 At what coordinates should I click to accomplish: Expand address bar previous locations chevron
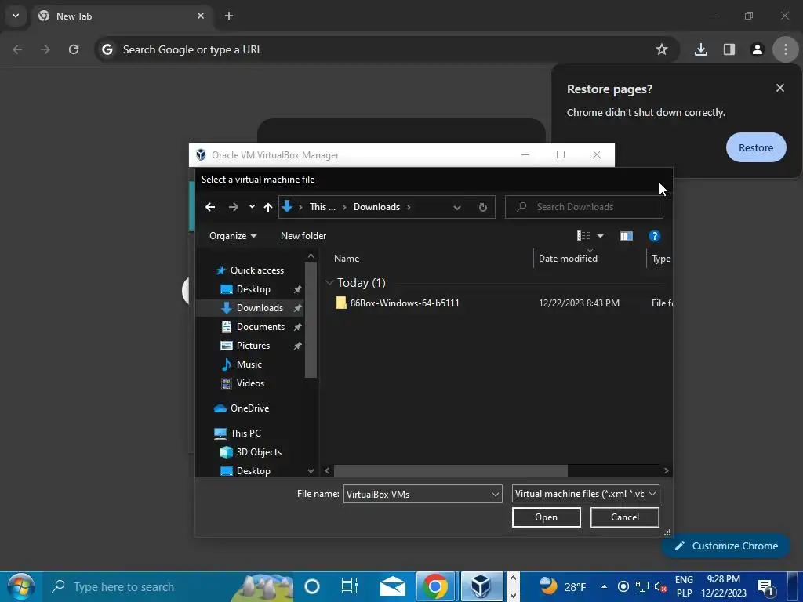pos(457,207)
